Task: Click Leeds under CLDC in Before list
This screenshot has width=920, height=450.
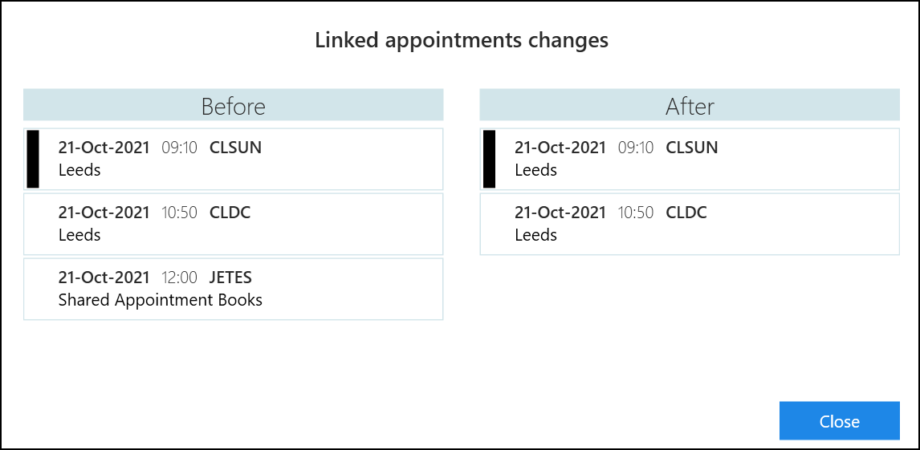Action: 79,236
